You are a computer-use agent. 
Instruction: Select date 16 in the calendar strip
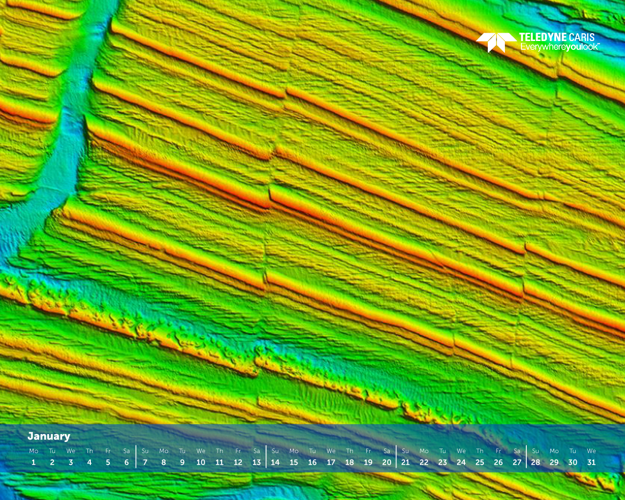pos(312,462)
